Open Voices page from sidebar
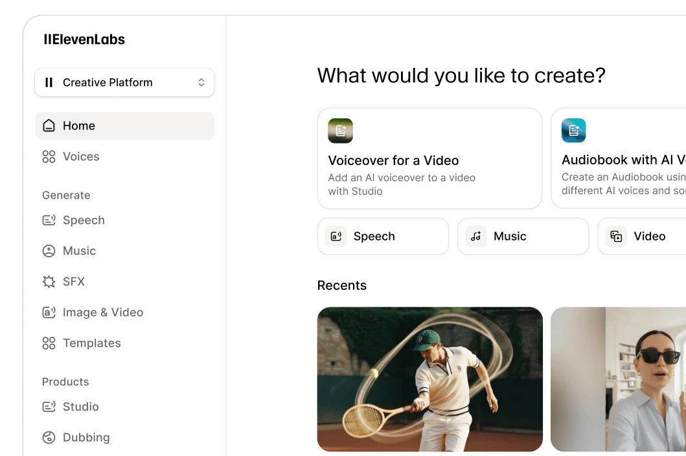The height and width of the screenshot is (456, 686). click(124, 157)
